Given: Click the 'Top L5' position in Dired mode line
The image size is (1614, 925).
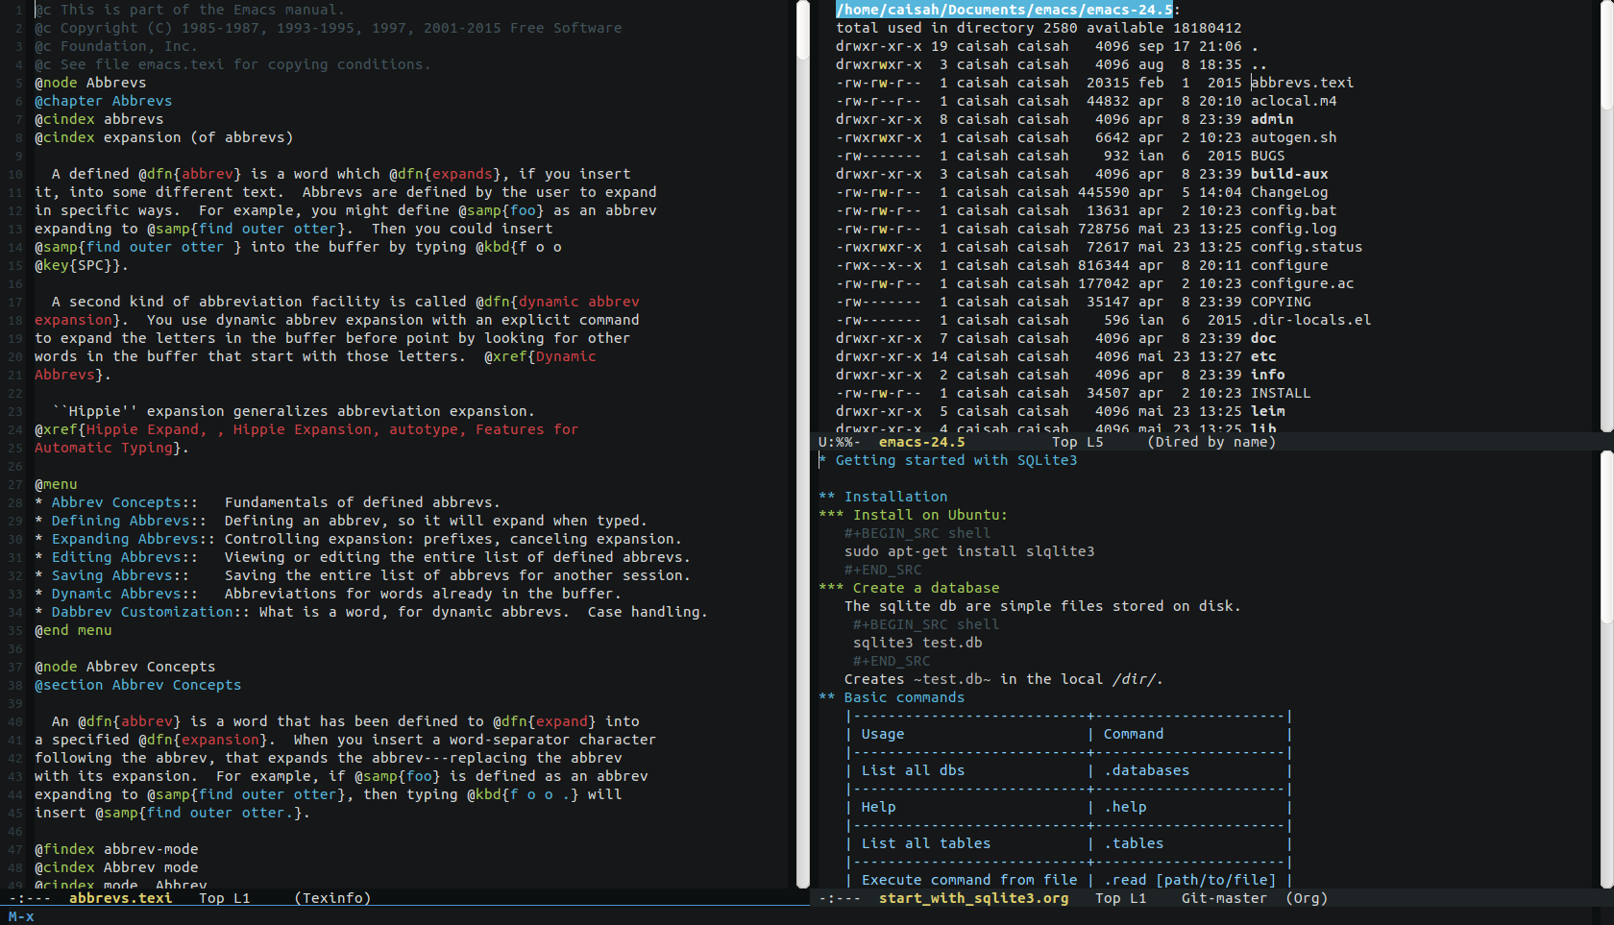Looking at the screenshot, I should point(1078,442).
